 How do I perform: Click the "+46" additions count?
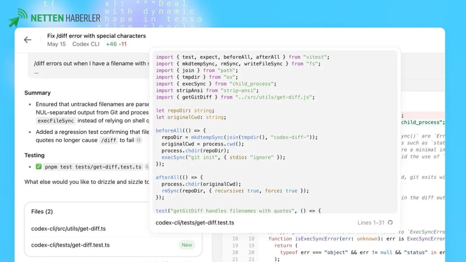pos(111,44)
